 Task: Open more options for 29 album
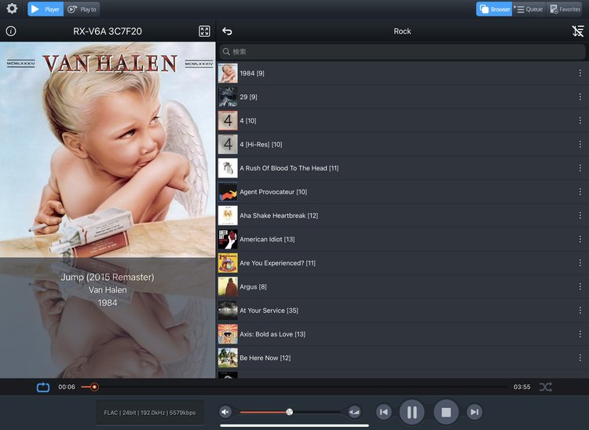pyautogui.click(x=580, y=97)
